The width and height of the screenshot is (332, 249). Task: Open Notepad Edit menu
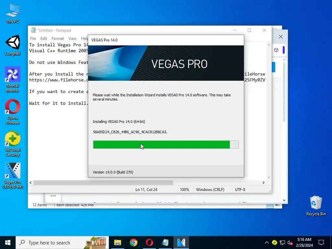click(44, 39)
